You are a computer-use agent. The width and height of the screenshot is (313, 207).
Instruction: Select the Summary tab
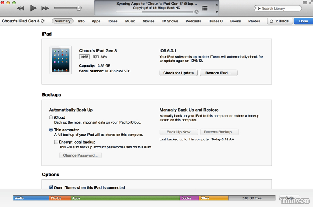pyautogui.click(x=63, y=21)
